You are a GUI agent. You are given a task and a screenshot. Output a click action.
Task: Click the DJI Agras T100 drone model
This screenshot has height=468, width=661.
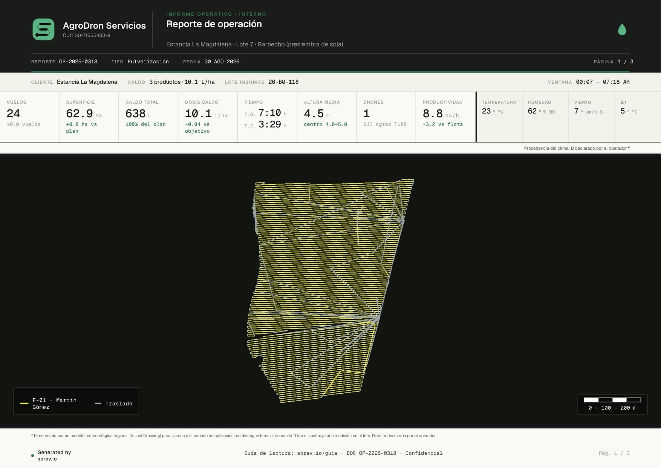[x=385, y=124]
